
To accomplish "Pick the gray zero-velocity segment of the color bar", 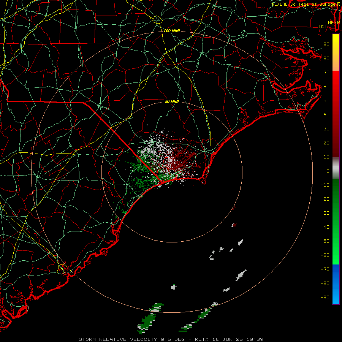I will click(x=336, y=168).
